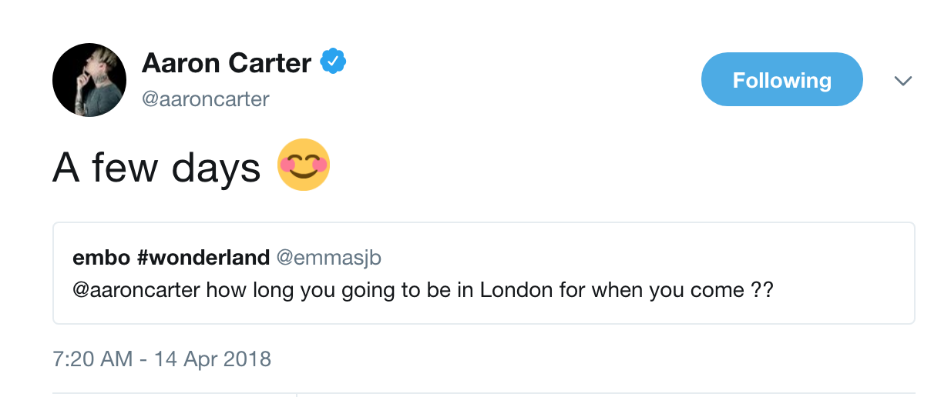Click "#wonderland" in the quoted author name
The height and width of the screenshot is (397, 951).
203,258
